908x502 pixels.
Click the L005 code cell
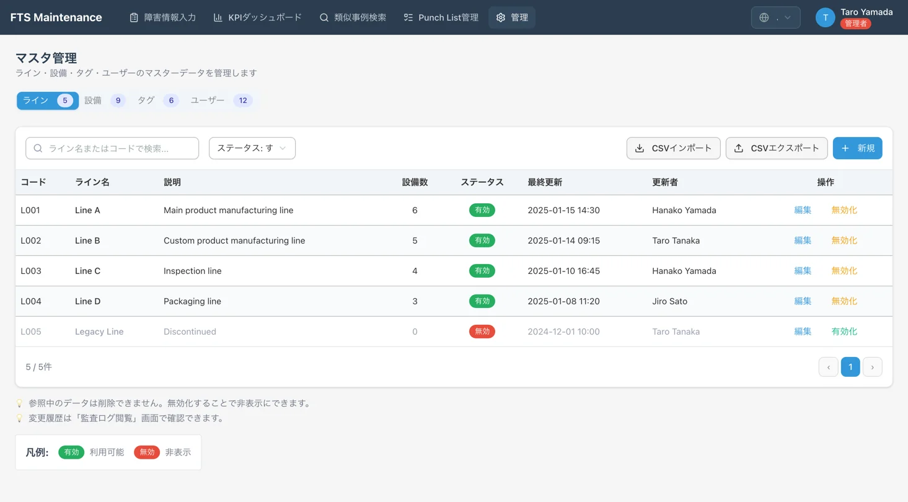point(31,332)
